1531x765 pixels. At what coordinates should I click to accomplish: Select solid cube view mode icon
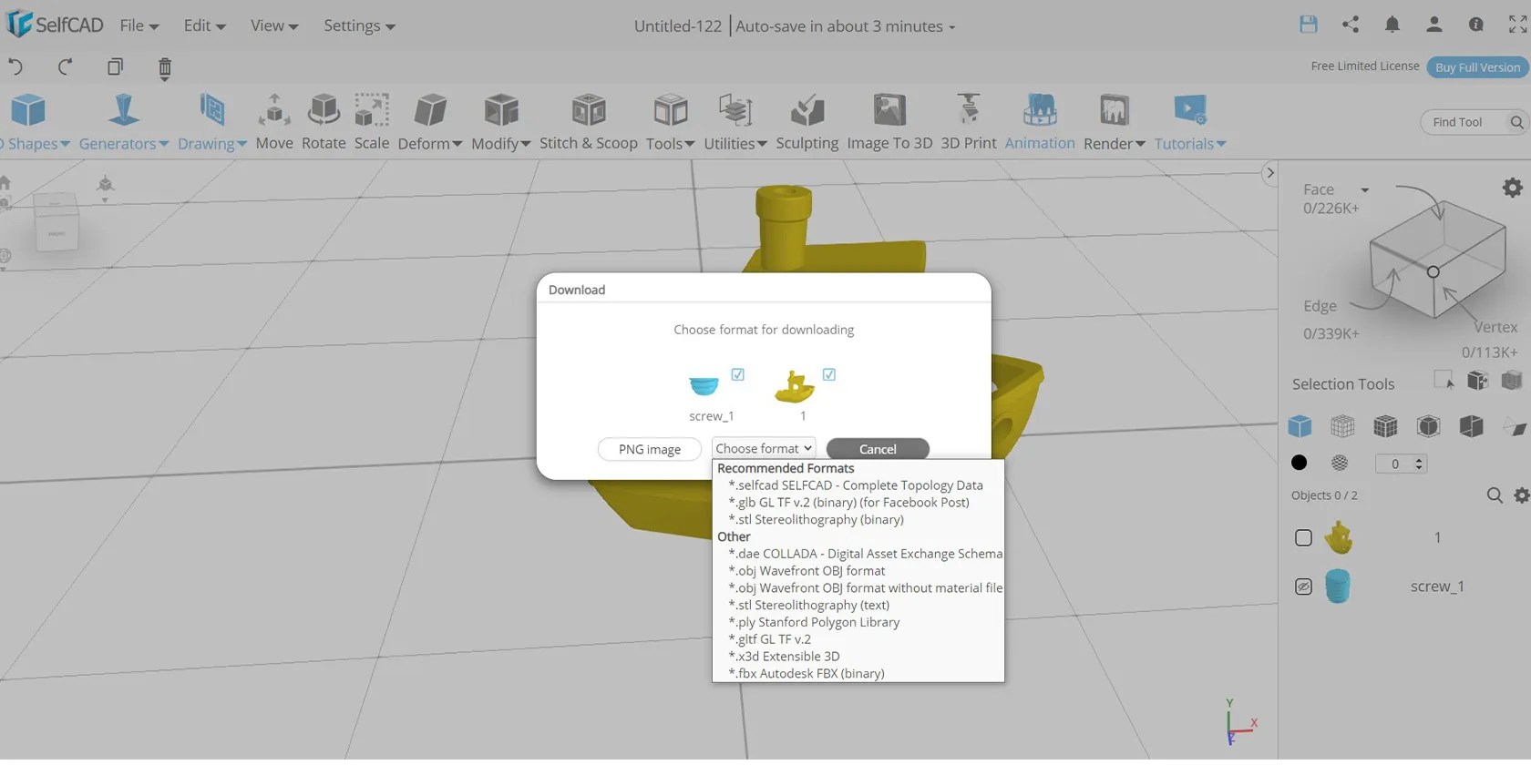1300,426
